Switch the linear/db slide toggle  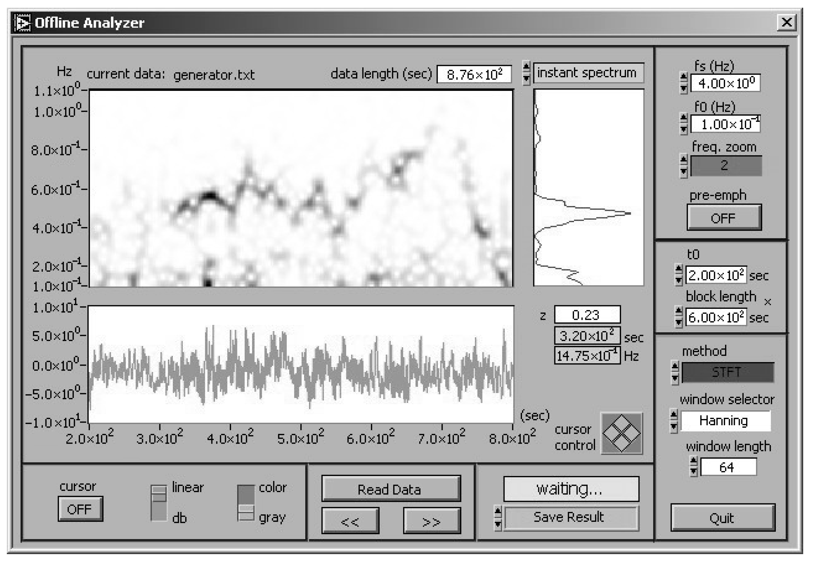159,503
